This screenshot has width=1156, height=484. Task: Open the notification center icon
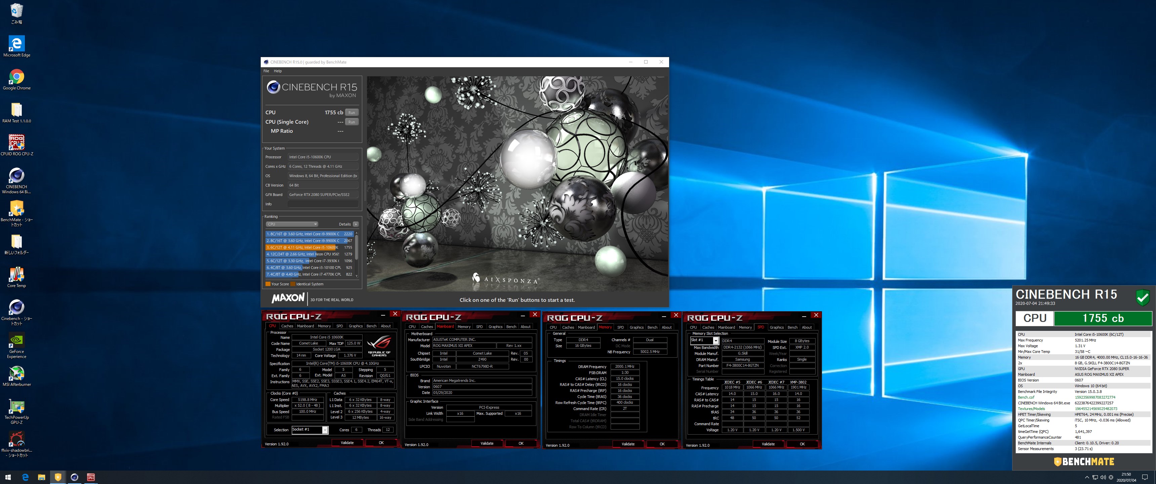tap(1144, 477)
